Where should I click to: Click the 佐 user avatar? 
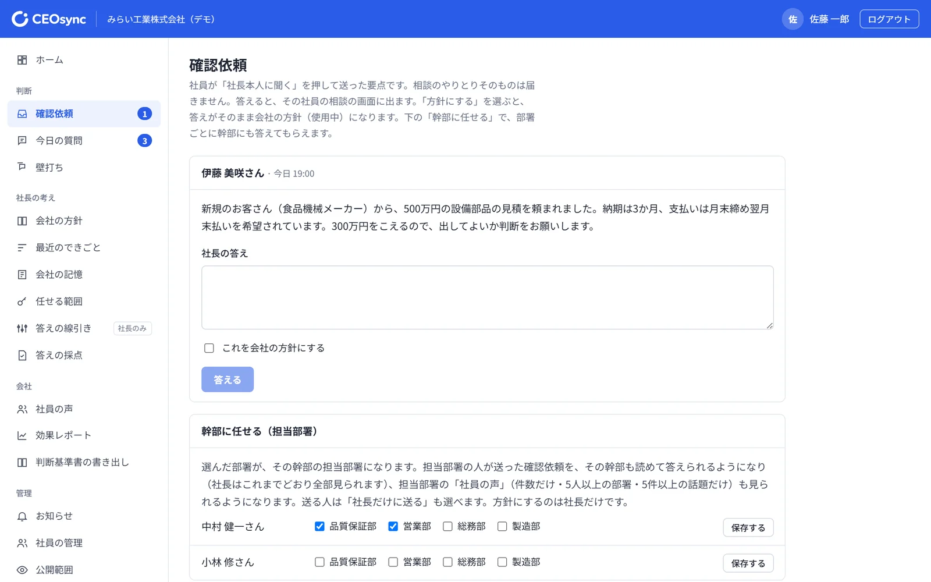click(x=793, y=19)
